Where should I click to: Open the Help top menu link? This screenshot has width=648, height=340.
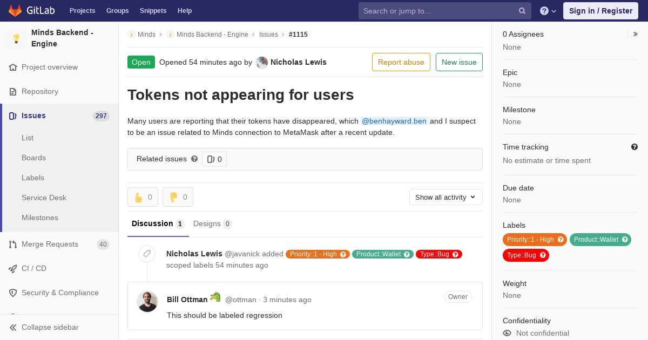[x=185, y=11]
